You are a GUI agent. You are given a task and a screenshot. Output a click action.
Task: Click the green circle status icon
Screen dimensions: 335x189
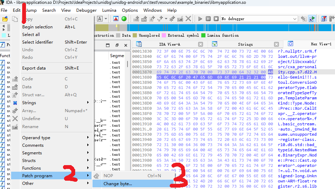point(124,19)
